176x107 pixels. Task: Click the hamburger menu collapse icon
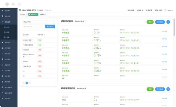(x=20, y=10)
